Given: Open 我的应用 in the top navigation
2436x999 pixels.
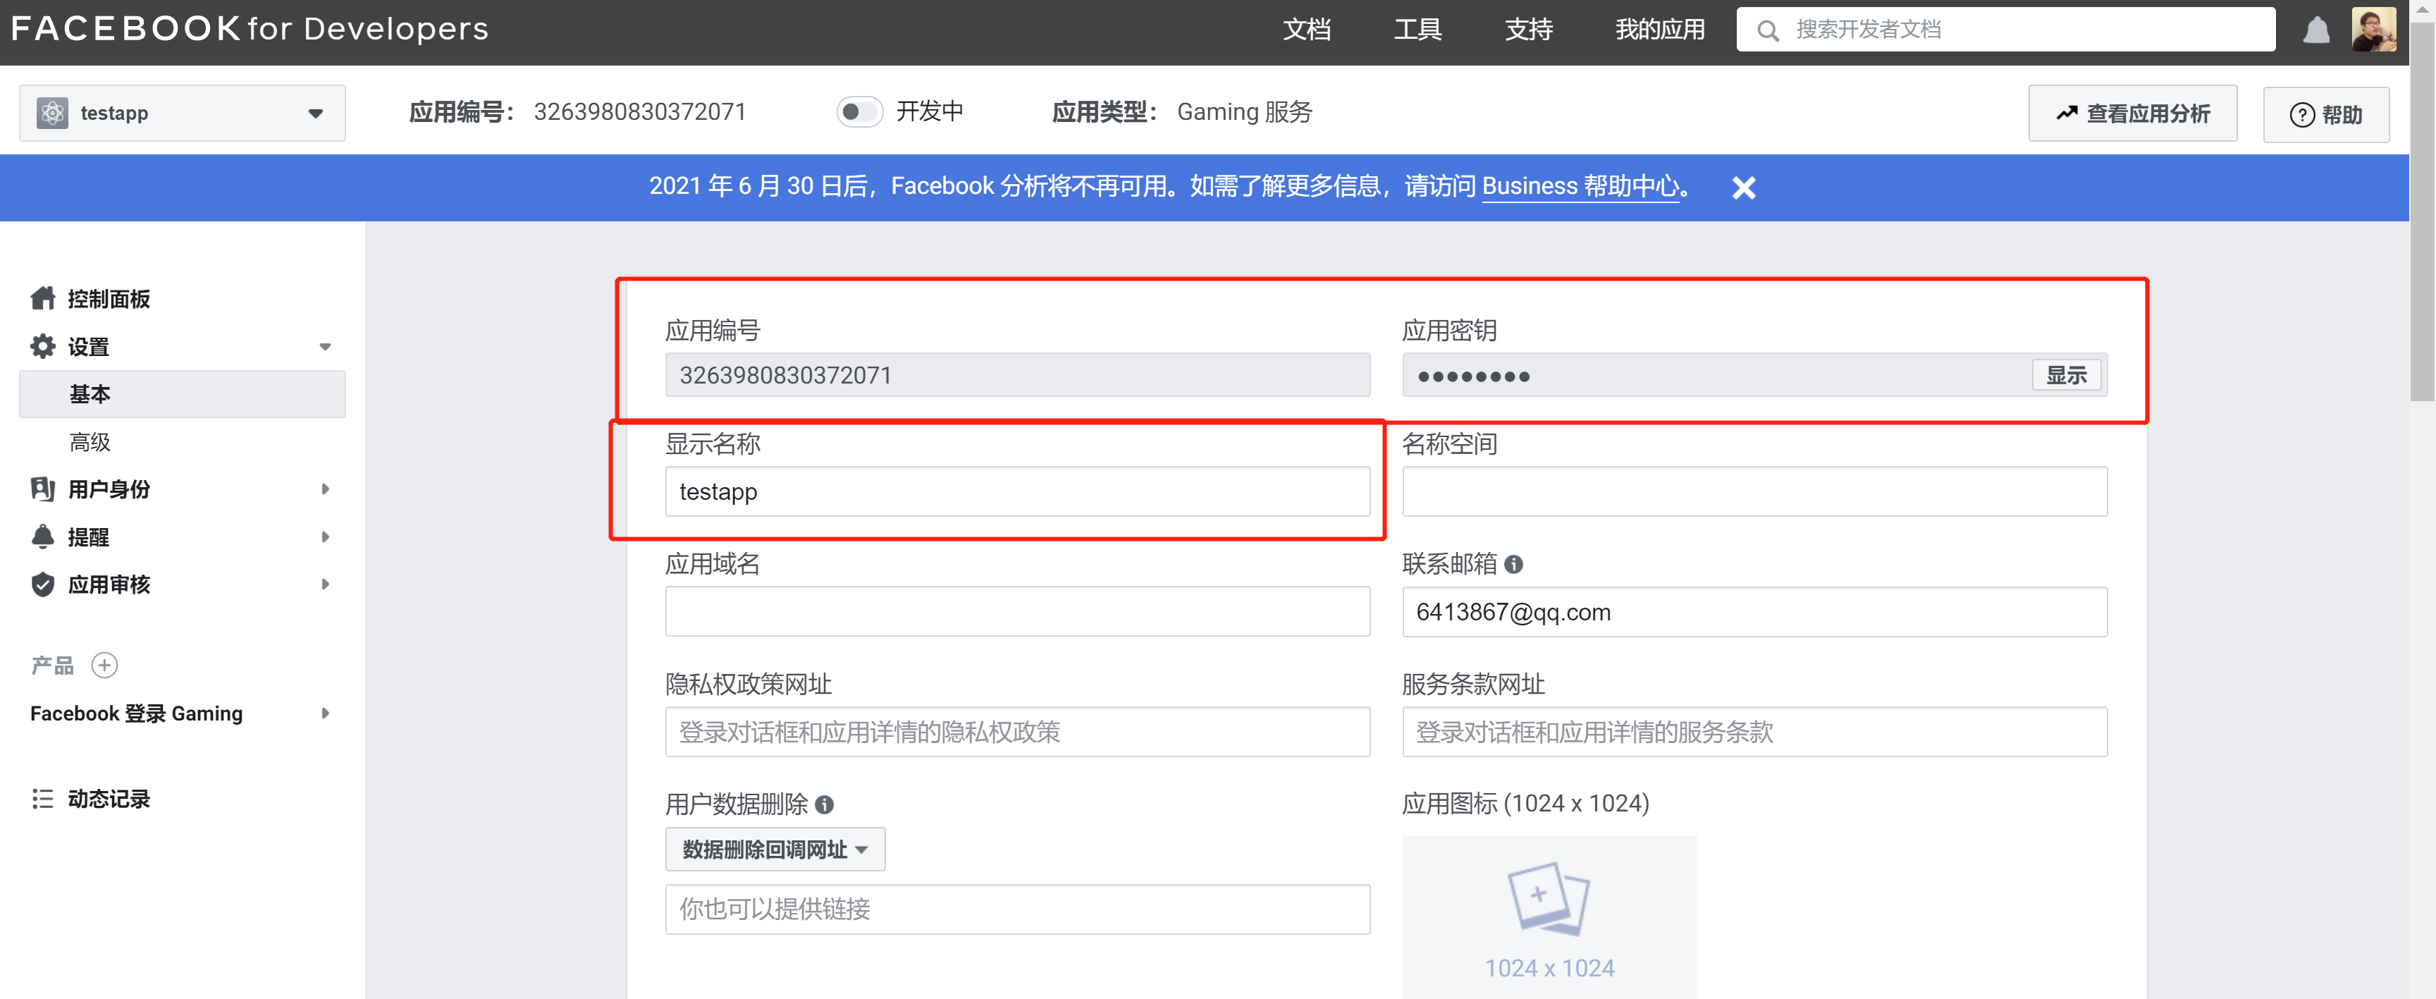Looking at the screenshot, I should [1660, 30].
